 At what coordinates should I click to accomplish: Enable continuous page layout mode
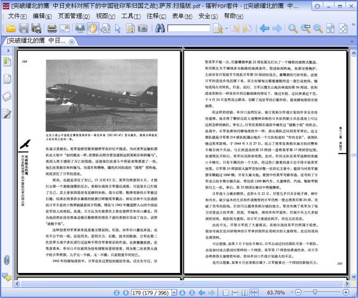click(x=235, y=293)
